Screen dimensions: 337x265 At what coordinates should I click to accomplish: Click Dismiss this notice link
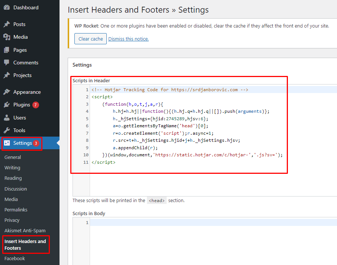click(x=129, y=39)
